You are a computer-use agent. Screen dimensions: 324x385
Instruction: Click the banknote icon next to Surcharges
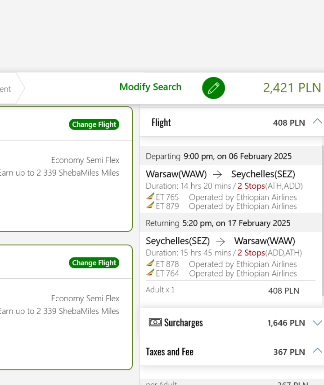click(155, 322)
